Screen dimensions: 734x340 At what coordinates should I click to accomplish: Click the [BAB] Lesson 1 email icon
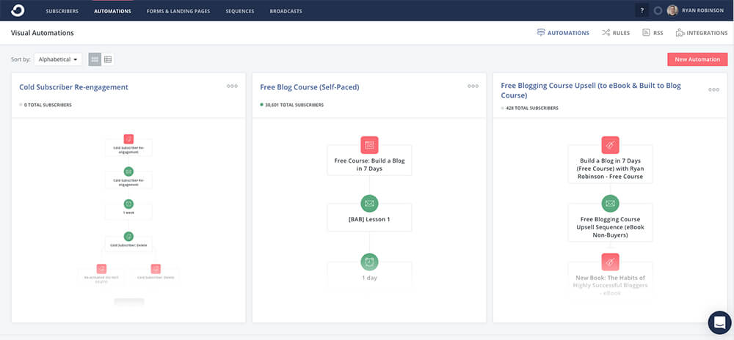tap(369, 204)
